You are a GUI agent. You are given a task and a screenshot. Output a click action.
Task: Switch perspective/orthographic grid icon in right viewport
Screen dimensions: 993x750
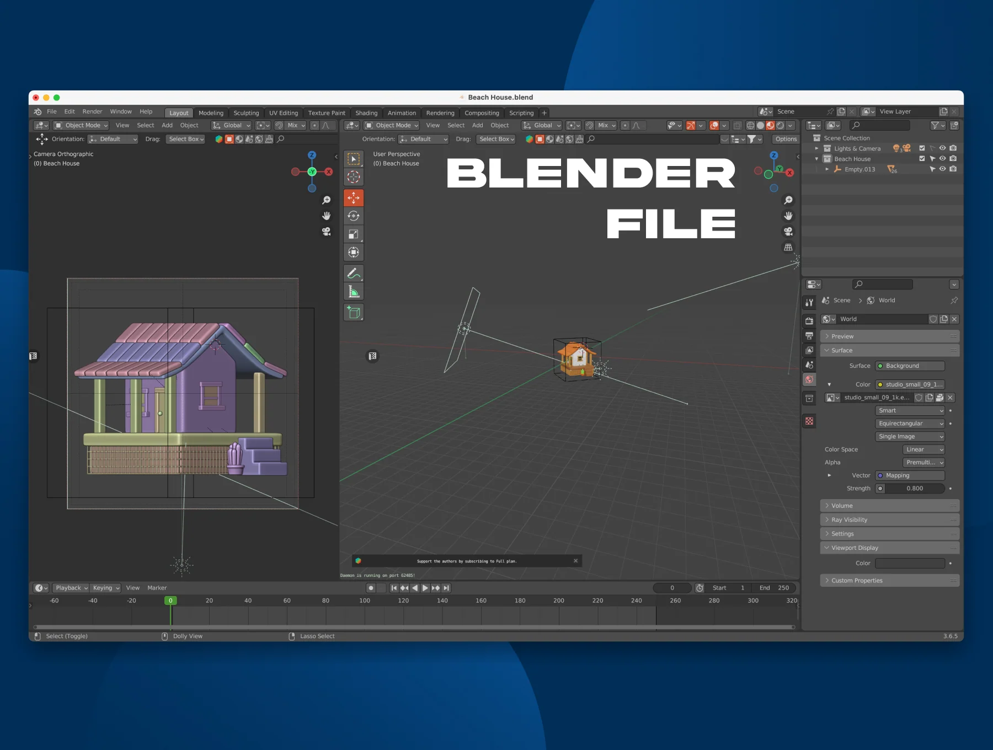(788, 247)
